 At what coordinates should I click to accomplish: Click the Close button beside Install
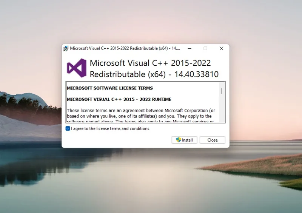213,140
